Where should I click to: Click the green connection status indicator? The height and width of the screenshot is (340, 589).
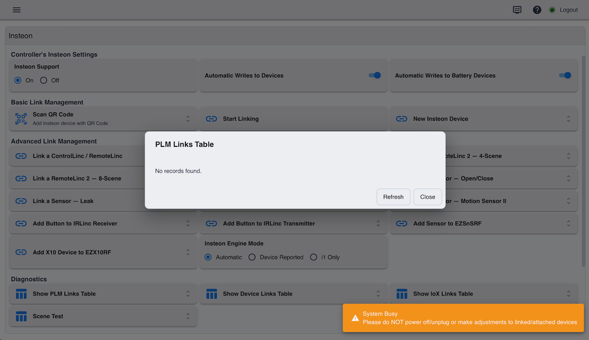point(552,10)
